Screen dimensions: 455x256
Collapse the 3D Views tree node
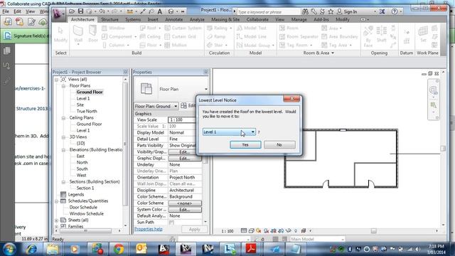pos(63,137)
